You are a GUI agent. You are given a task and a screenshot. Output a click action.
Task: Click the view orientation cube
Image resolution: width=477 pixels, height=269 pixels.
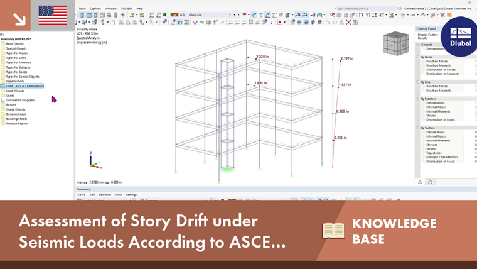pos(396,43)
